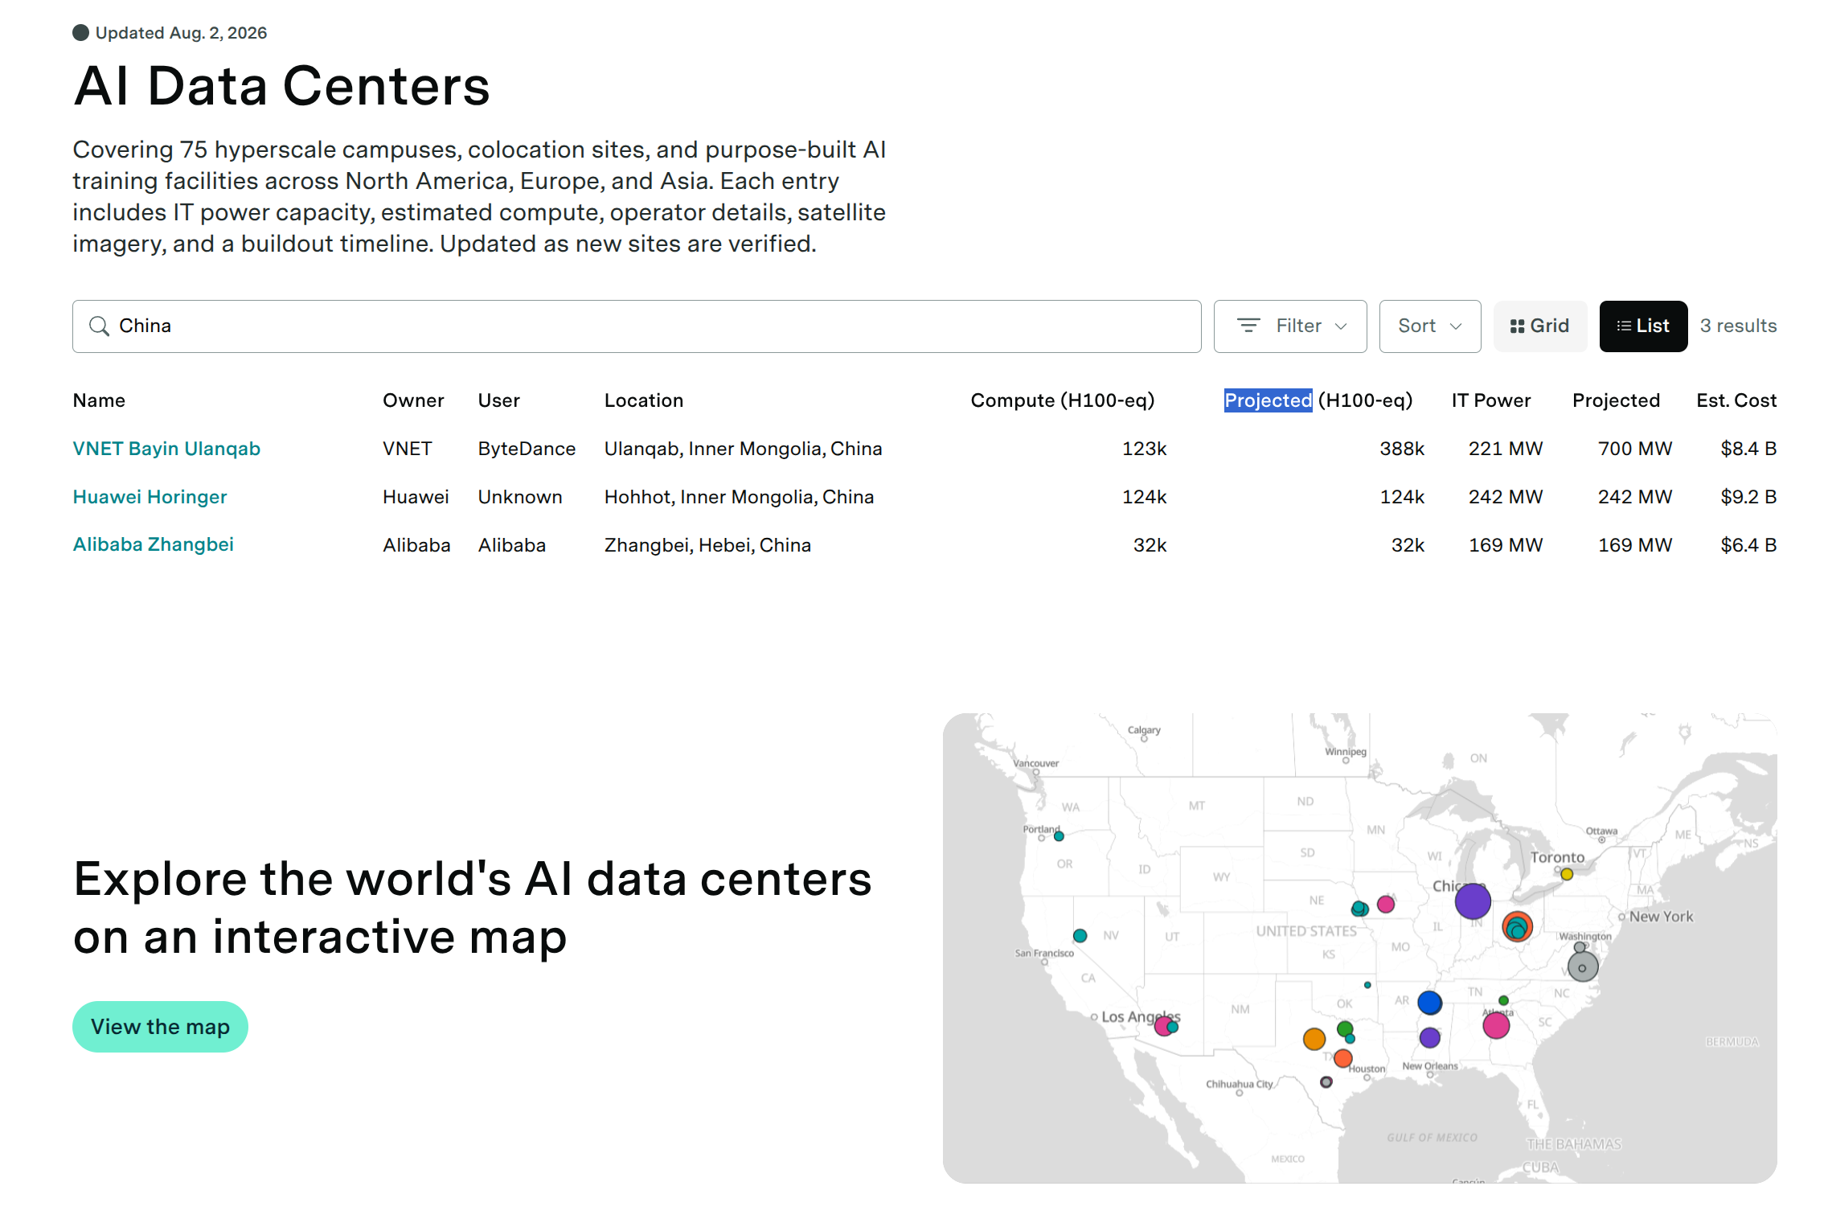Click the teal map marker near Portland
This screenshot has height=1223, width=1828.
pos(1059,836)
